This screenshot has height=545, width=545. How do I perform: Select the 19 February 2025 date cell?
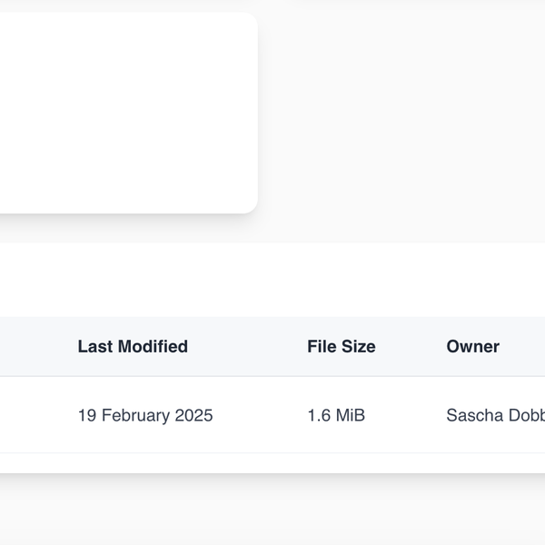tap(144, 415)
